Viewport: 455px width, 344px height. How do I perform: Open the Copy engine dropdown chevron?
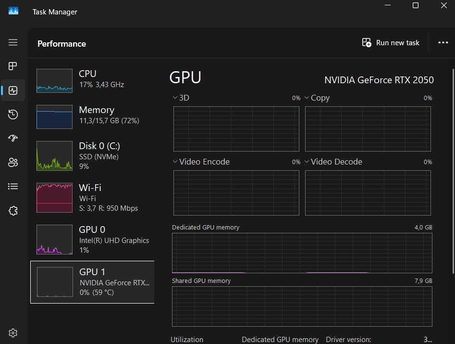(x=307, y=98)
